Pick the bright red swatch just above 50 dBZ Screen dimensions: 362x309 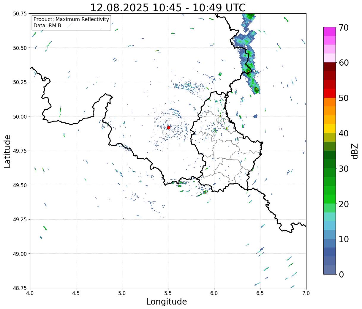coord(330,93)
